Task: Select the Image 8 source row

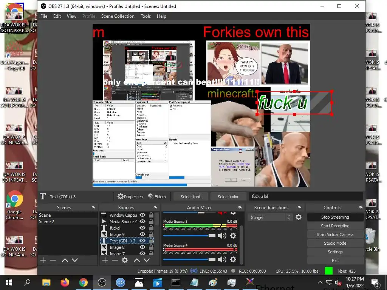Action: click(127, 247)
